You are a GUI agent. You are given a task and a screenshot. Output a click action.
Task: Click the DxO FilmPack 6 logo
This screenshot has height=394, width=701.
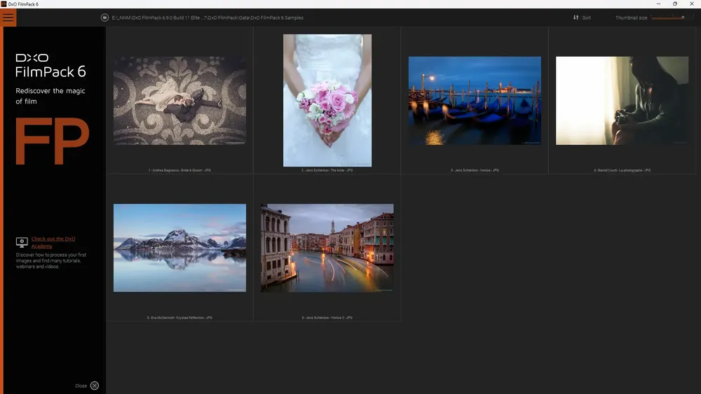50,66
